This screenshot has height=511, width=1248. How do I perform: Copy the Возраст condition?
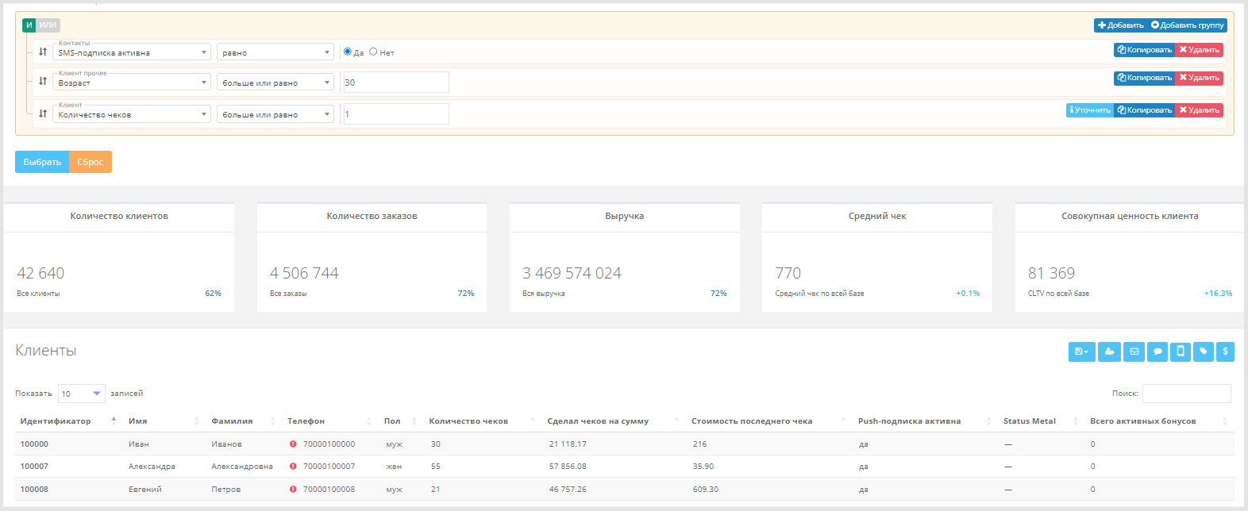(x=1144, y=78)
